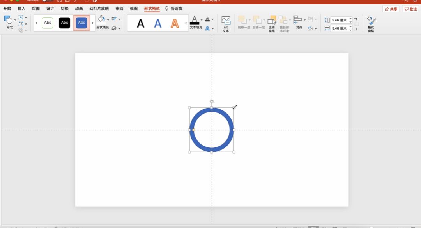Switch to the 开始 tab
421x228 pixels.
click(7, 8)
